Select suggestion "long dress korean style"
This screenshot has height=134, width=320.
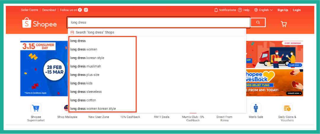87,58
